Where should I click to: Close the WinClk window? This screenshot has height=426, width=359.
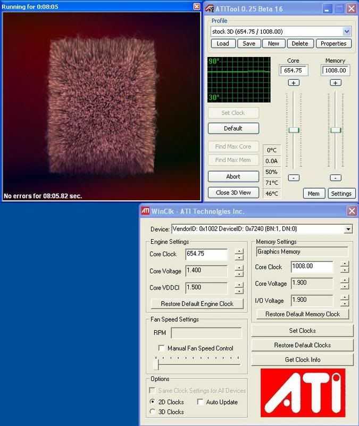pos(352,211)
